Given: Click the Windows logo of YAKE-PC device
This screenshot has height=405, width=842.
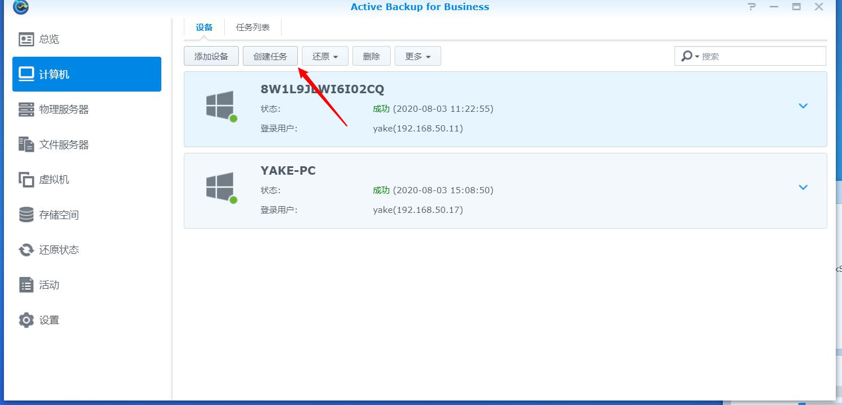Looking at the screenshot, I should (x=220, y=187).
